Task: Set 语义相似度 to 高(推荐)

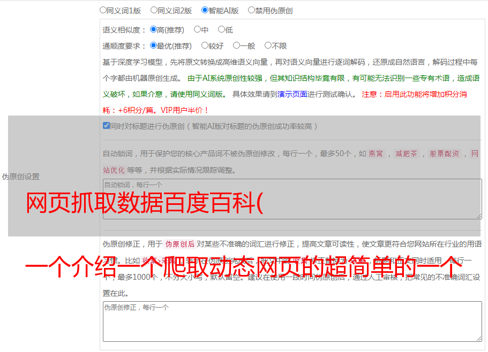Action: coord(153,29)
